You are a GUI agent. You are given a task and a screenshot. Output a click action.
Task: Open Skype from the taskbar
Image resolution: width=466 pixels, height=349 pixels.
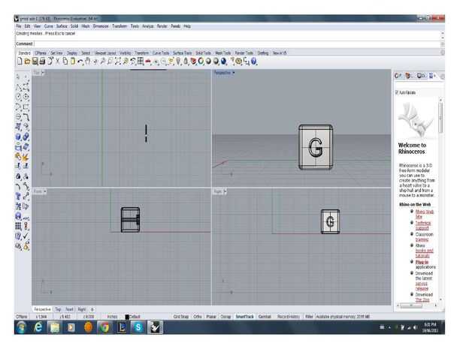(138, 328)
